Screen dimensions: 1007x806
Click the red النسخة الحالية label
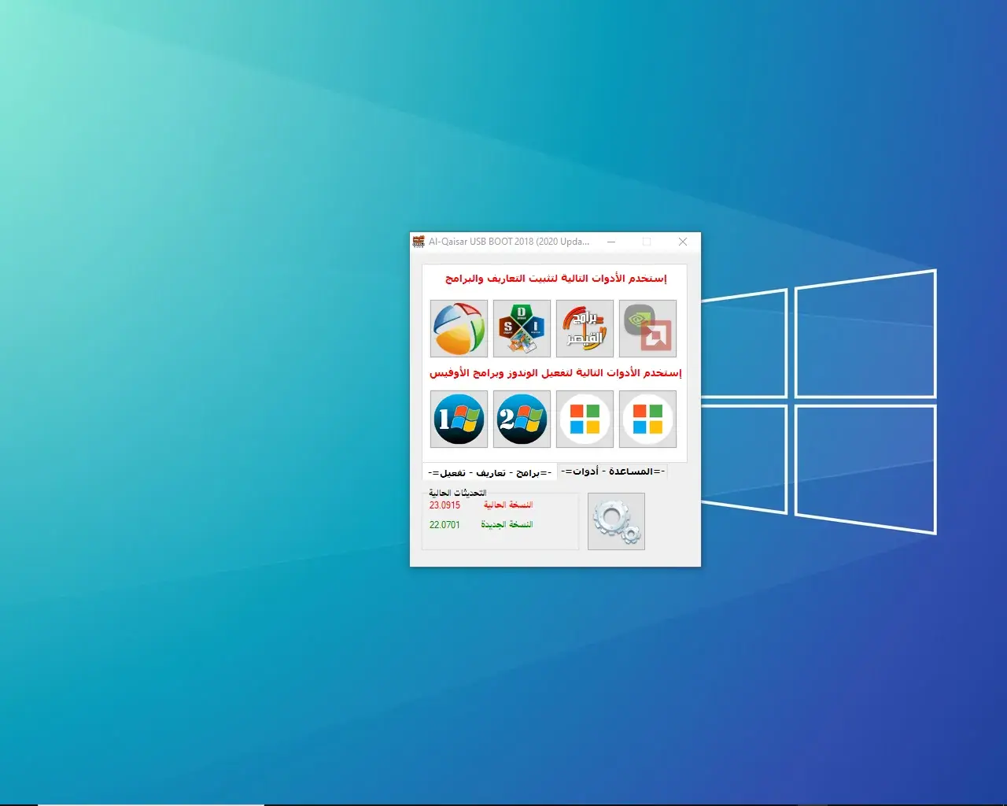click(508, 505)
